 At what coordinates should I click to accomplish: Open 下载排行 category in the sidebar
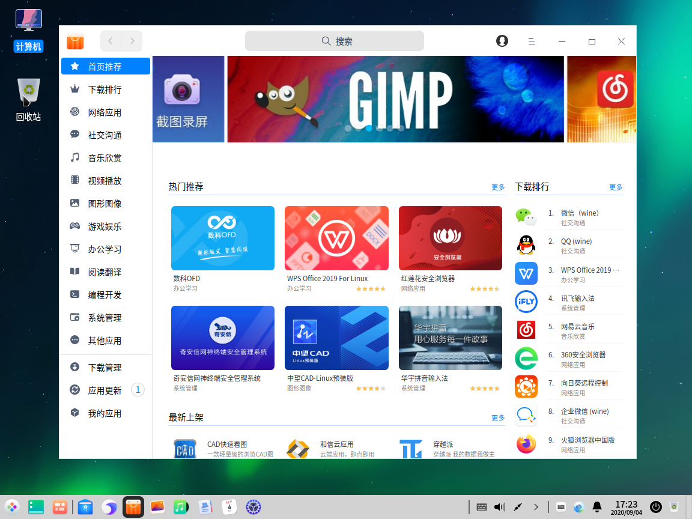(x=106, y=89)
